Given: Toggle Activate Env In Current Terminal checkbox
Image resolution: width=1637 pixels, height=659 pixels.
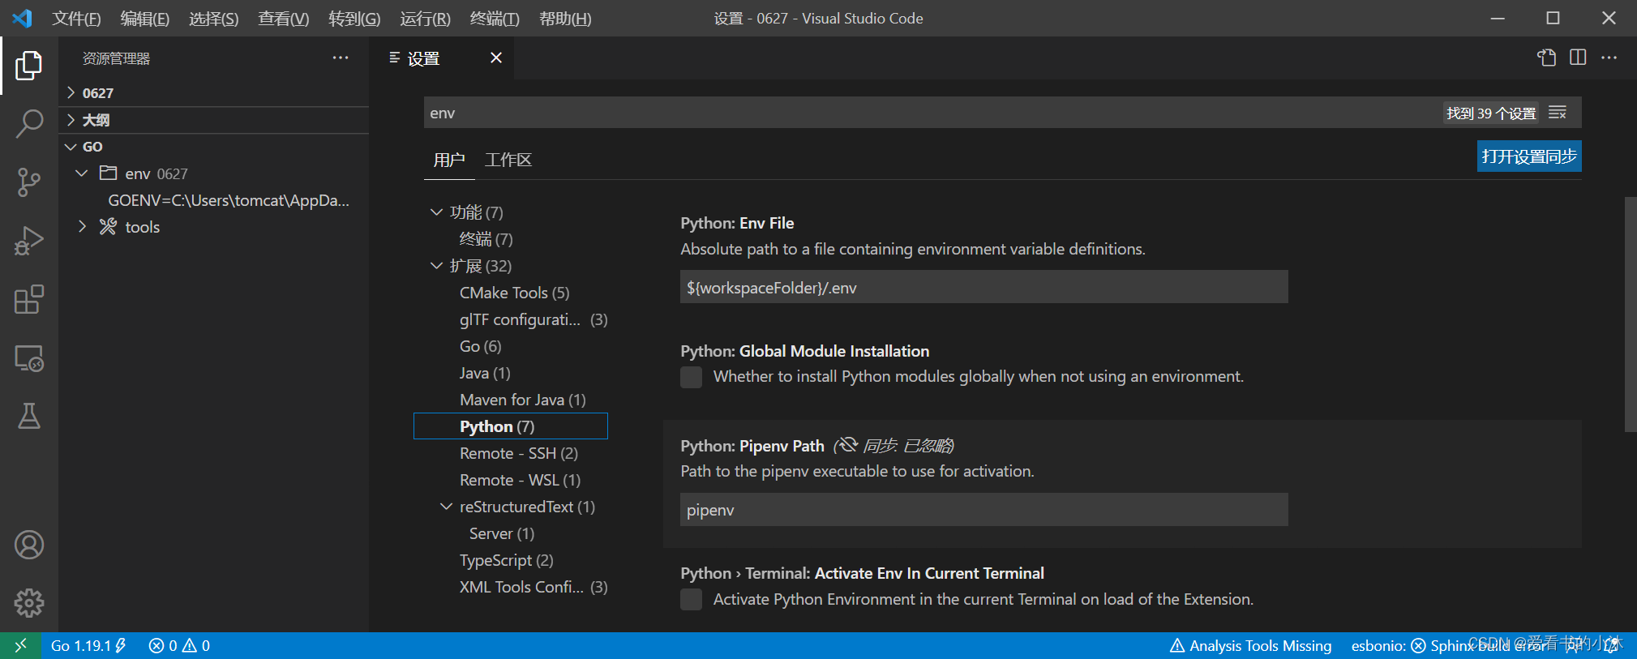Looking at the screenshot, I should click(691, 600).
